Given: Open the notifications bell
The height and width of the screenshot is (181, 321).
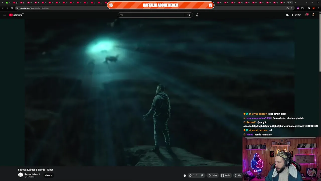Looking at the screenshot, I should point(306,15).
